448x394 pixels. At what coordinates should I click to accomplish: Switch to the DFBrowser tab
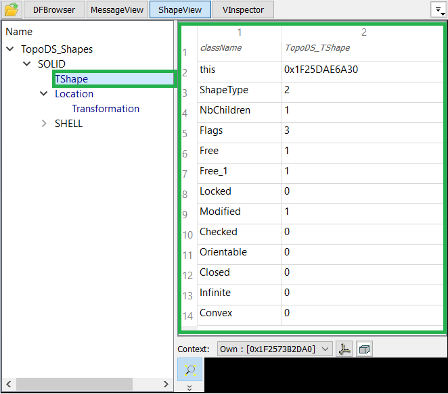(x=54, y=9)
